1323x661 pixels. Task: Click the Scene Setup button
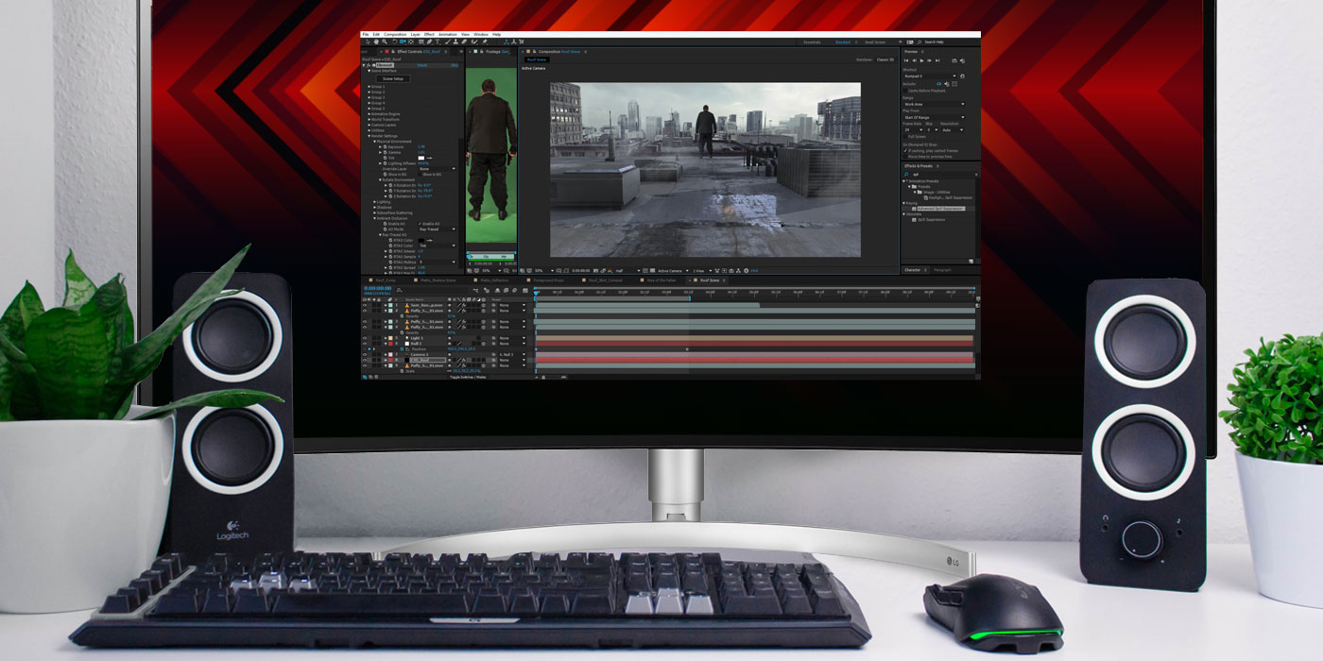click(x=393, y=78)
